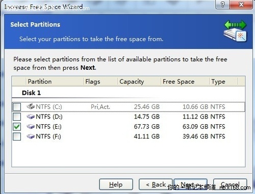Click the drive icon for NTFS (D:)
255x194 pixels.
tap(31, 117)
